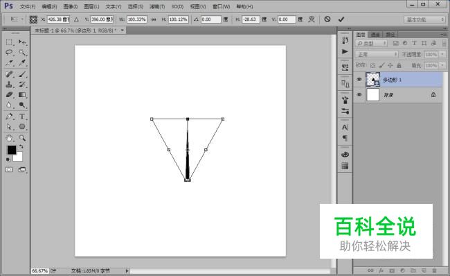Screen dimensions: 450x276
Task: Select the Pen tool
Action: click(9, 117)
